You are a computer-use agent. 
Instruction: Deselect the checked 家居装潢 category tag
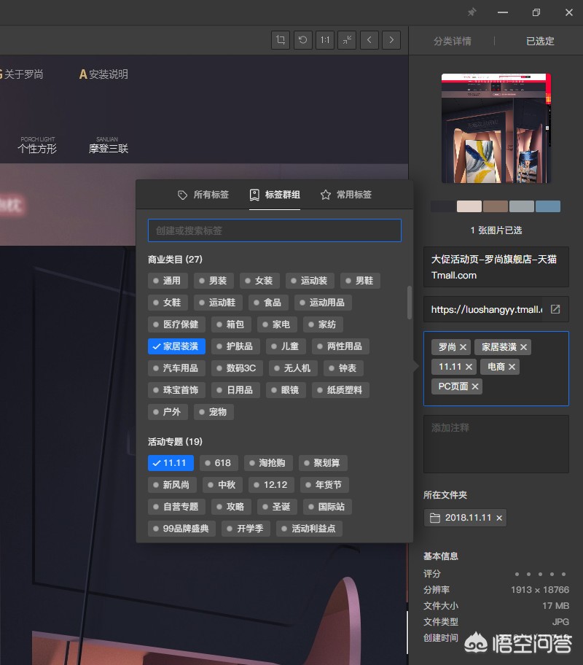click(176, 346)
